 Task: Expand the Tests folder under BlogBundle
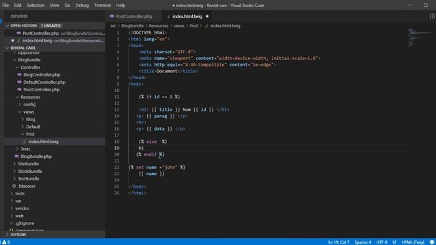click(x=25, y=149)
